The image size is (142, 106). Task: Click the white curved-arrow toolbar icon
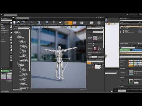pyautogui.click(x=60, y=23)
